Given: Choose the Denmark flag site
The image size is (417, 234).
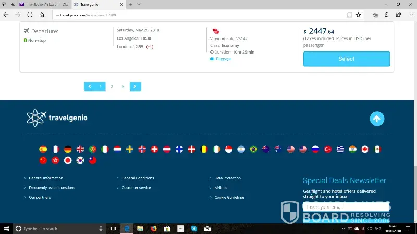Looking at the screenshot, I should tap(191, 149).
